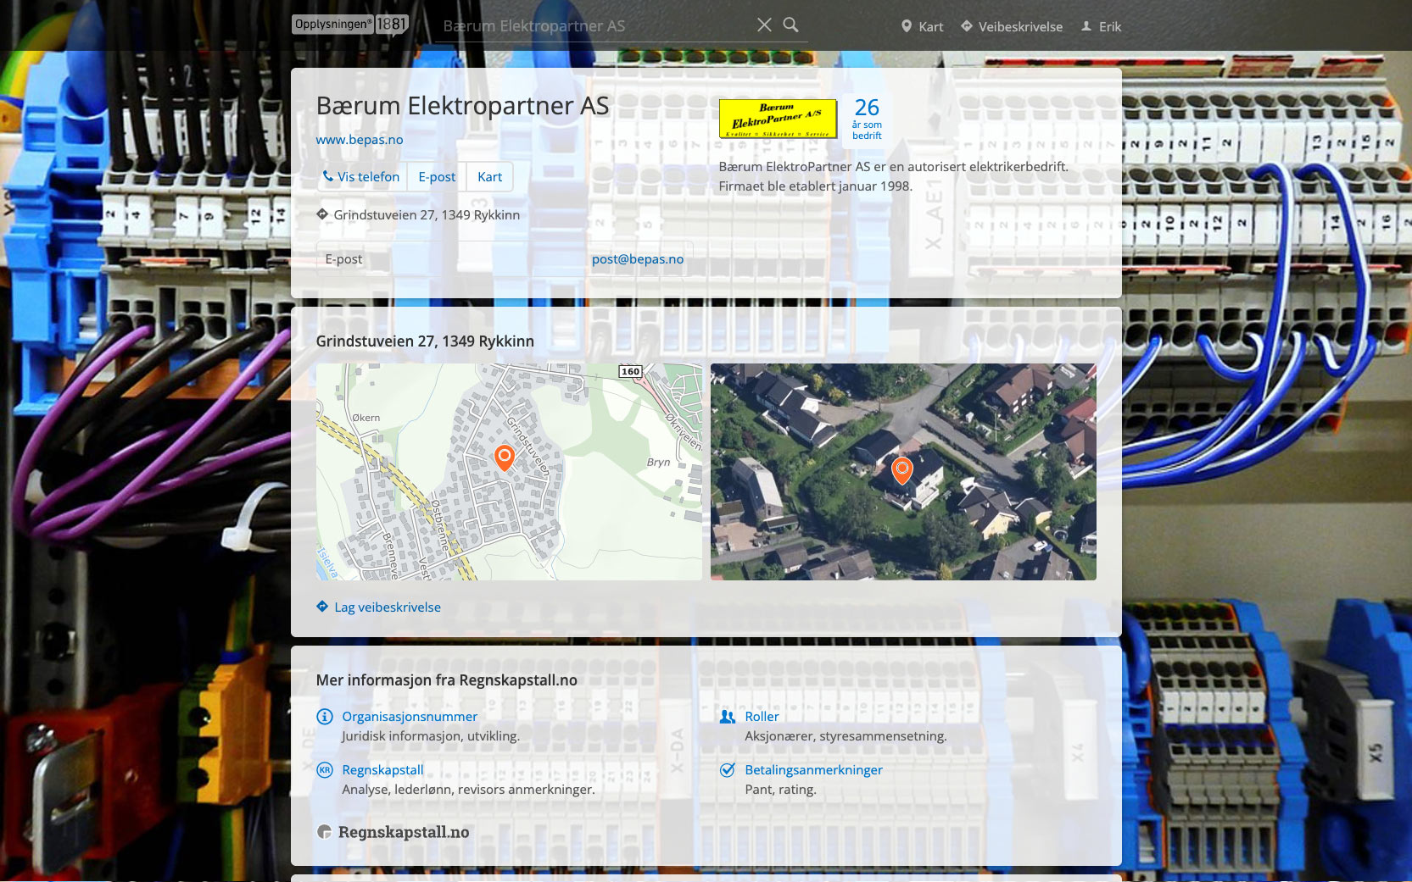Clear the search field with X icon
The width and height of the screenshot is (1412, 882).
tap(764, 25)
